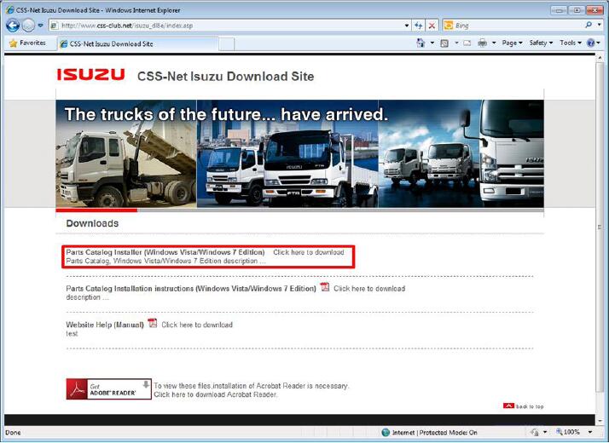Viewport: 609px width, 443px height.
Task: Expand the Home button dropdown arrow
Action: (x=432, y=43)
